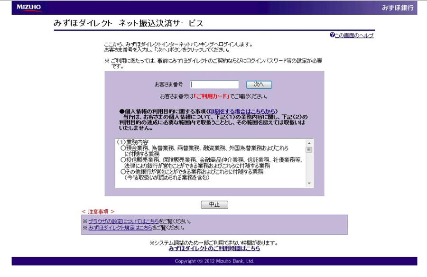Open みずほダイレクト規定はこちら link
This screenshot has height=277, width=427.
pyautogui.click(x=120, y=228)
